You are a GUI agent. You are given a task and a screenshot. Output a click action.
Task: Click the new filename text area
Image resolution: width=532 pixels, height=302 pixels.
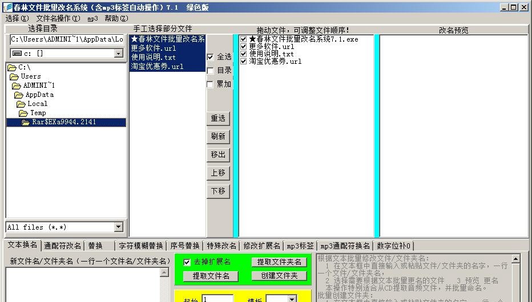click(x=82, y=285)
